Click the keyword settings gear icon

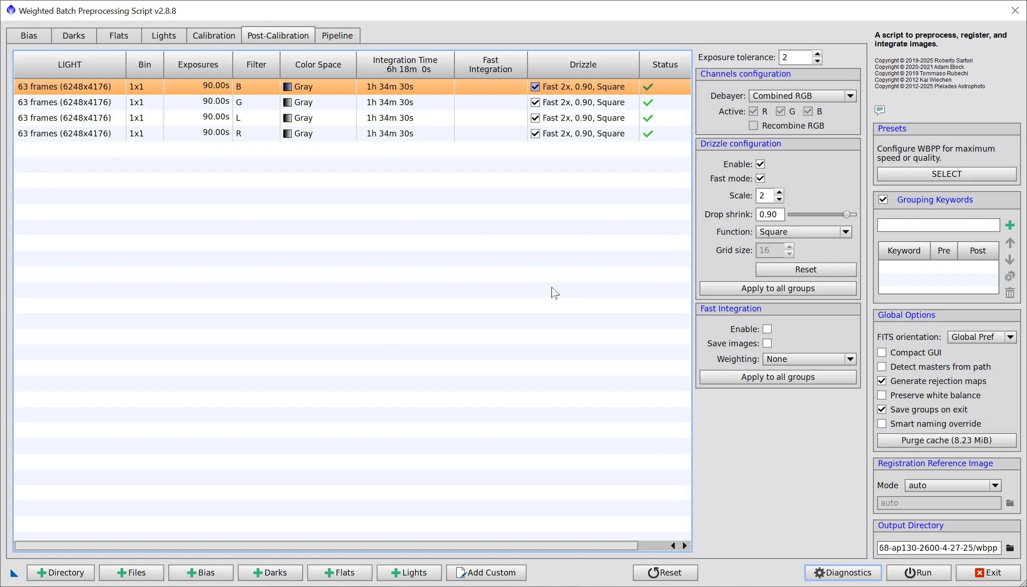1010,276
